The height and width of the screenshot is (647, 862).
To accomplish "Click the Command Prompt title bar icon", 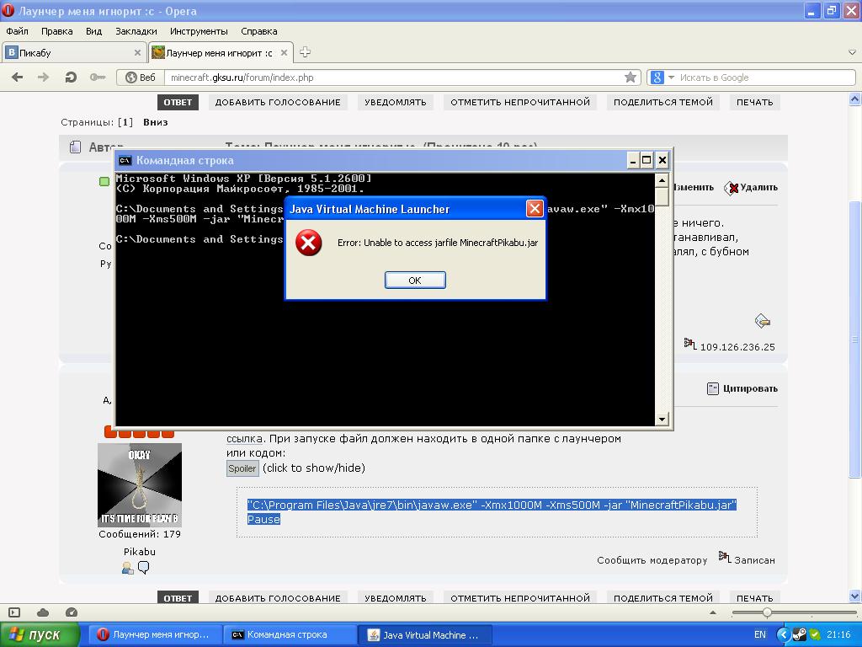I will 125,161.
